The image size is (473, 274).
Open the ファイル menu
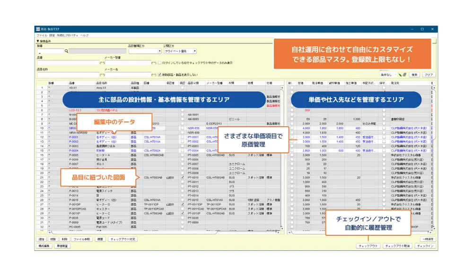42,35
